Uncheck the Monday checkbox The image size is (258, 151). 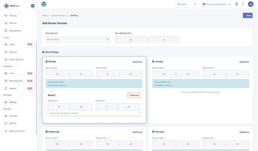(x=46, y=62)
